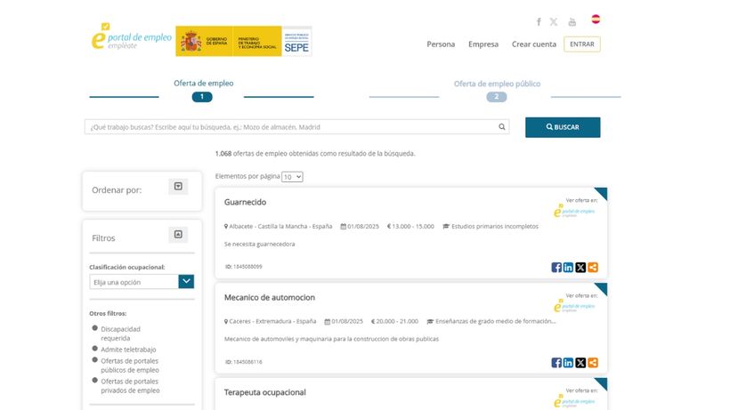
Task: Share Guarnecido offer on LinkedIn
Action: (x=568, y=268)
